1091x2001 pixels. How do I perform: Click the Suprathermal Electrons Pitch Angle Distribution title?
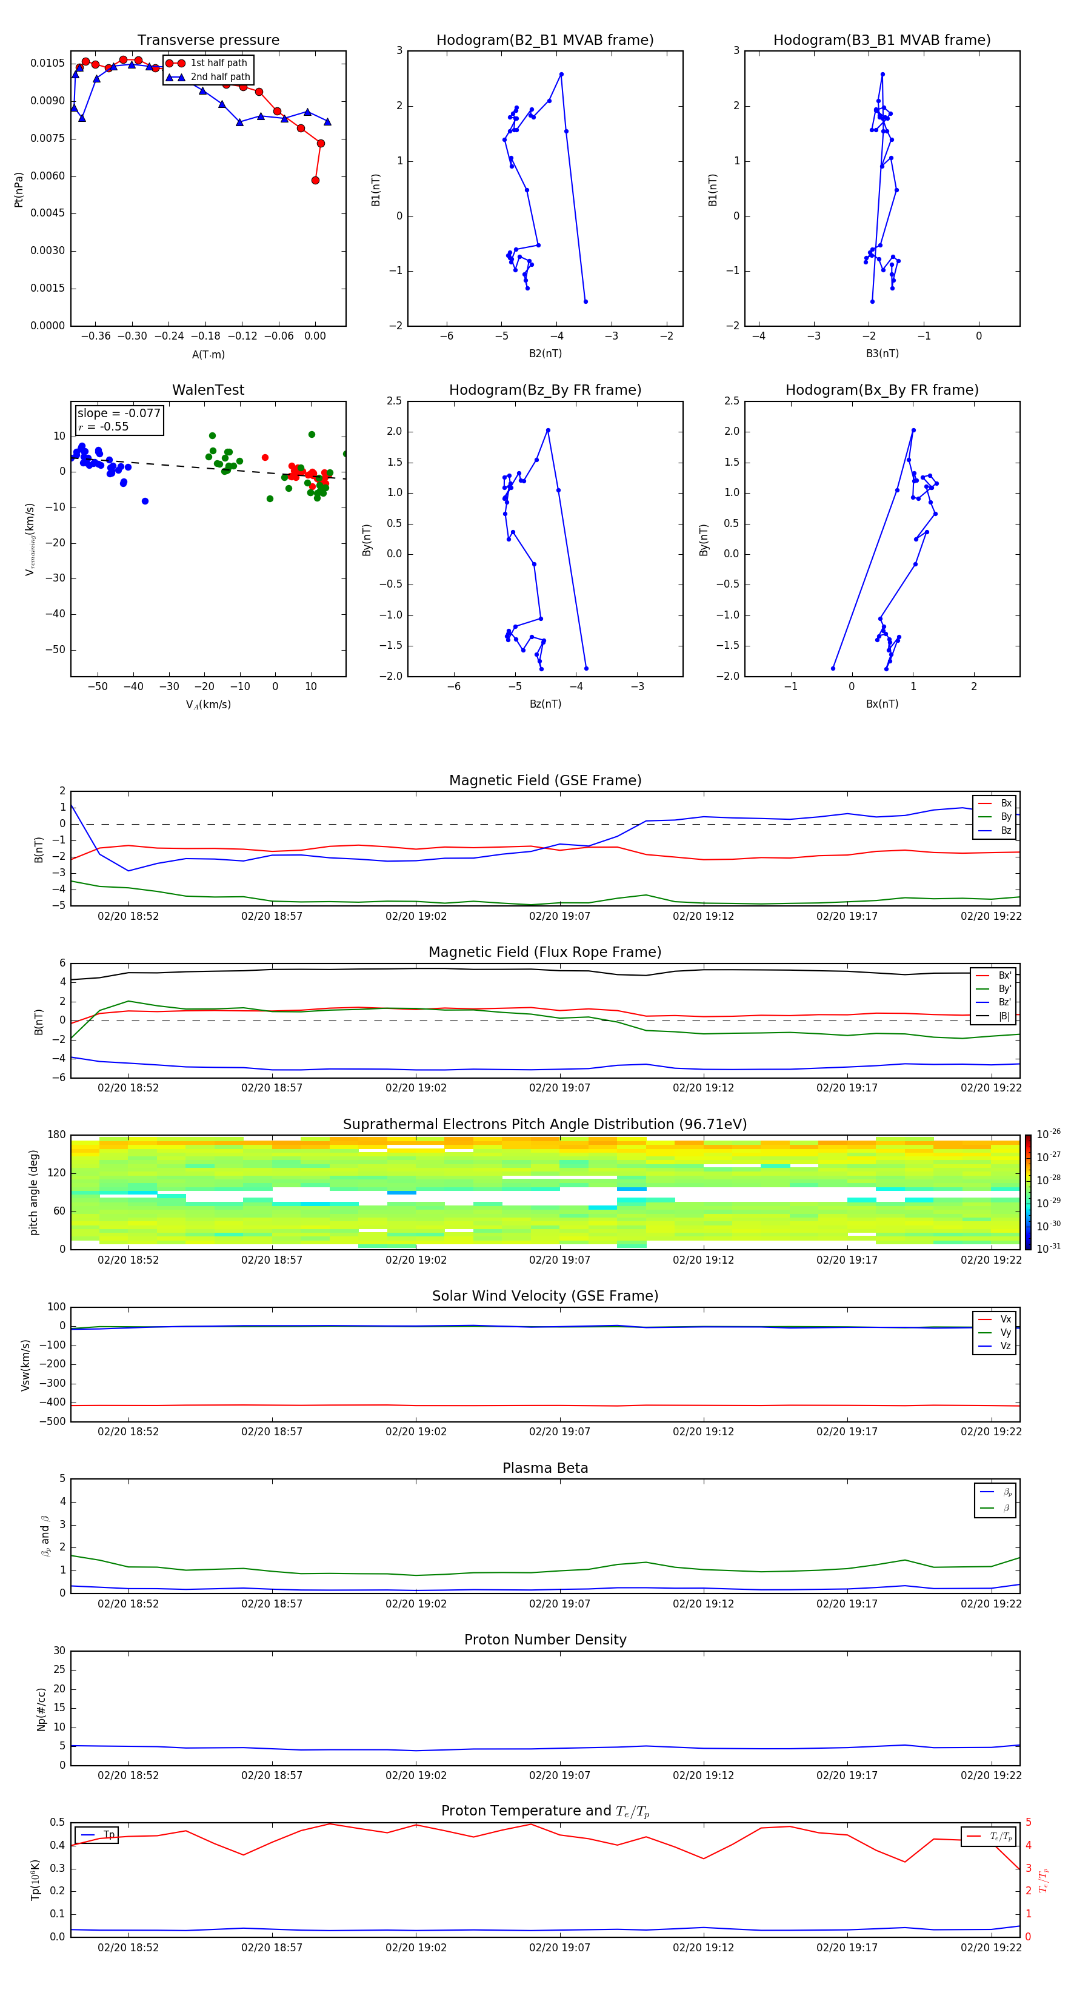pyautogui.click(x=545, y=1125)
